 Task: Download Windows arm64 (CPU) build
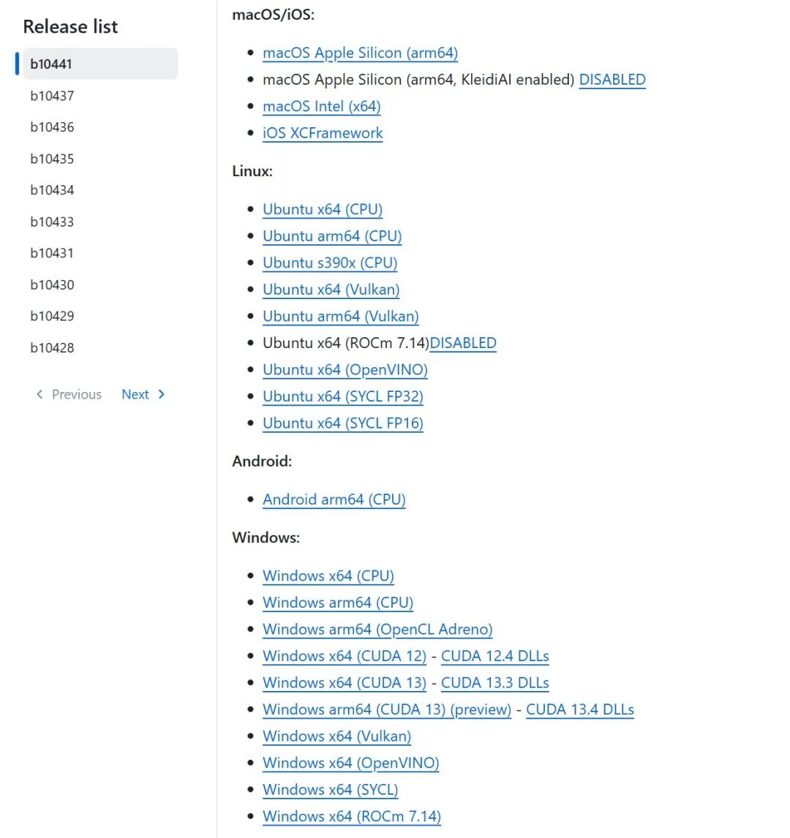click(338, 603)
